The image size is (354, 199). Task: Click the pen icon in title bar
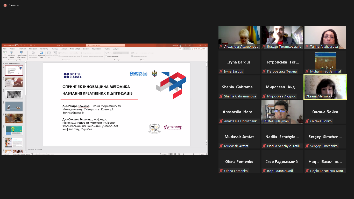(x=185, y=45)
